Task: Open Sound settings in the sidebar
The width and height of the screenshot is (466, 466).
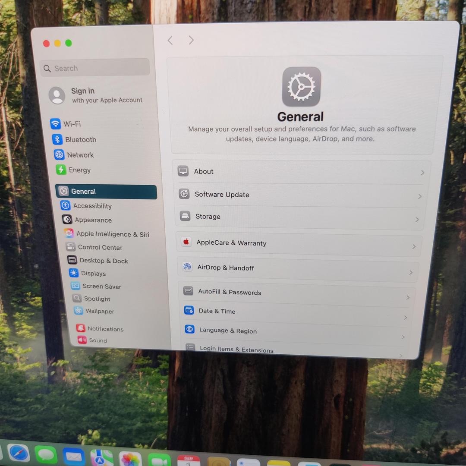Action: [x=92, y=340]
